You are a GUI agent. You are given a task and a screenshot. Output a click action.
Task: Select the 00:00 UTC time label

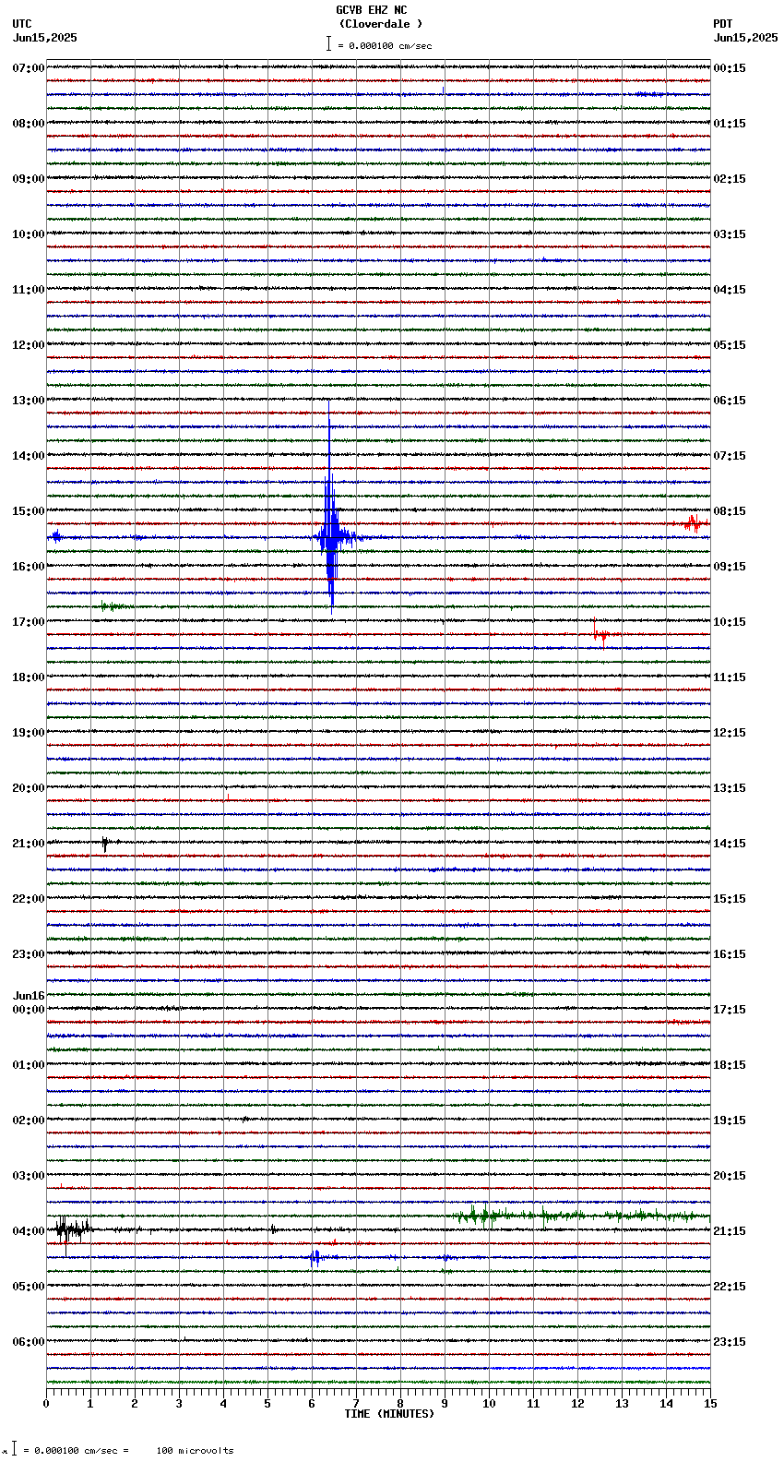coord(29,1010)
